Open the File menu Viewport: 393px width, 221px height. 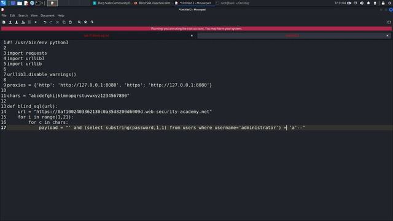click(x=4, y=15)
